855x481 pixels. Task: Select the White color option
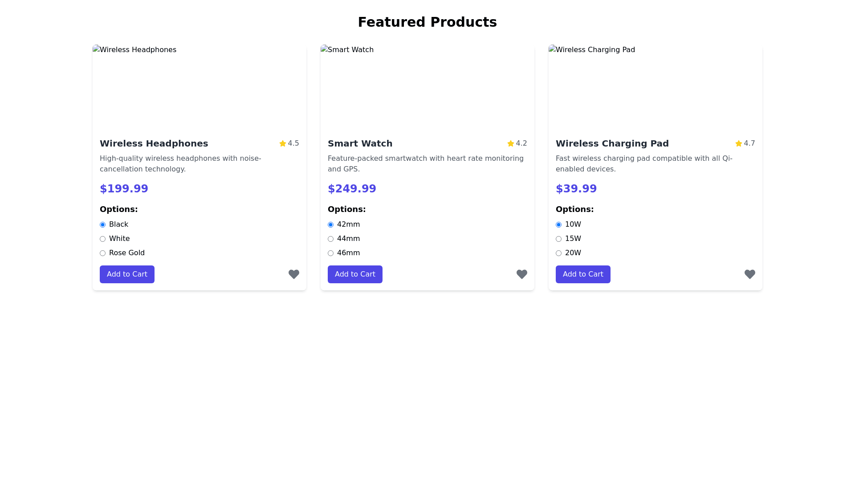(103, 239)
